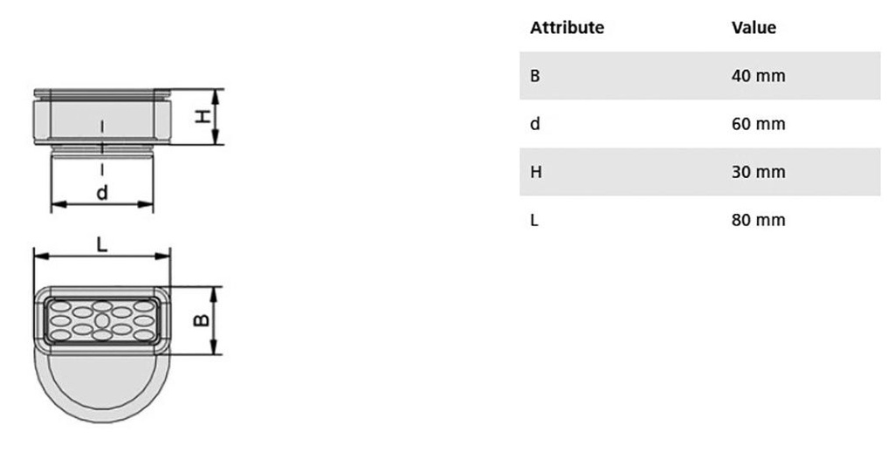894x459 pixels.
Task: Click the 40 mm value cell
Action: (x=758, y=76)
